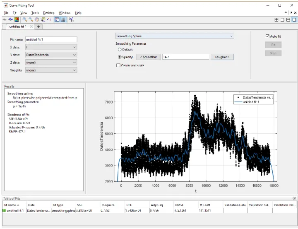Click the main plot toolbar icon

click(5, 19)
